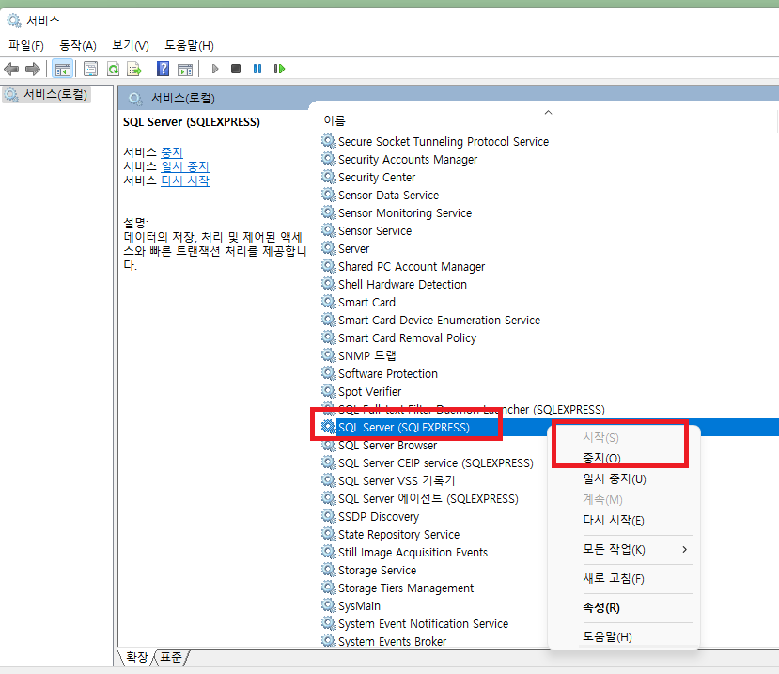Click the gear icon beside Storage Service
The height and width of the screenshot is (674, 779).
328,570
